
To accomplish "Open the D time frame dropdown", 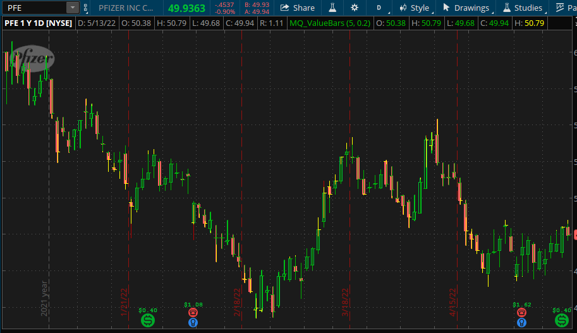I will click(379, 8).
